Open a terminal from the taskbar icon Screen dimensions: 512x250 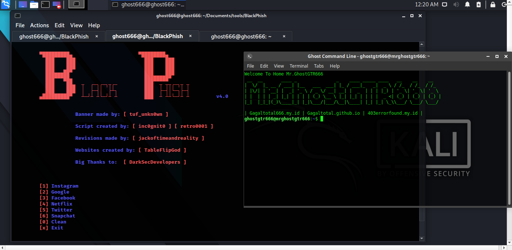point(45,4)
